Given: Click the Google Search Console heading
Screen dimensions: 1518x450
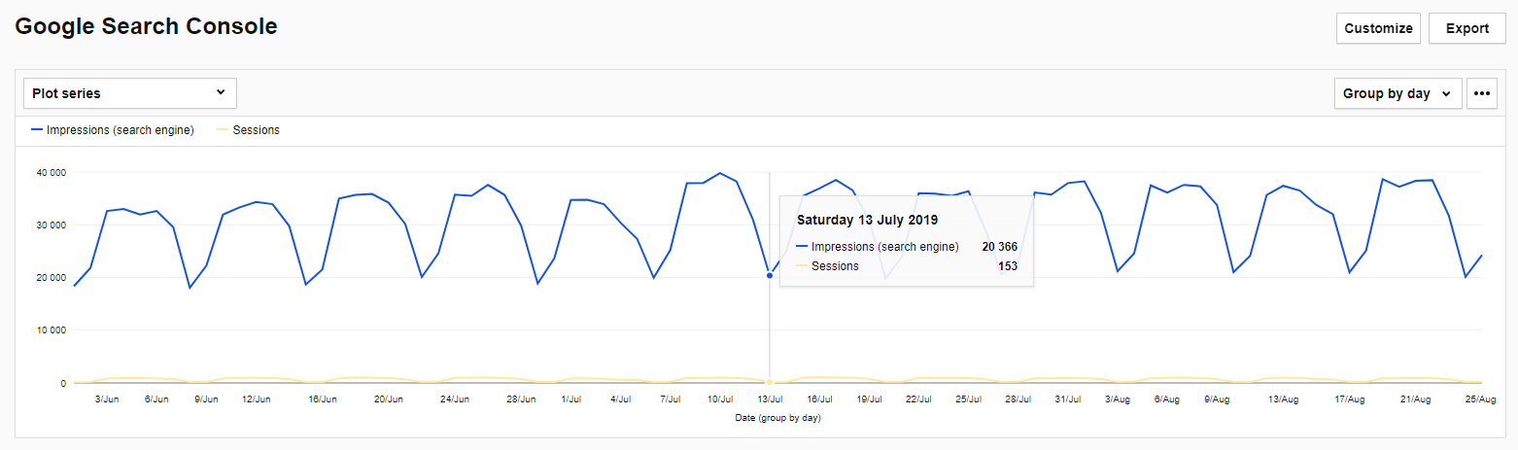Looking at the screenshot, I should pyautogui.click(x=146, y=27).
